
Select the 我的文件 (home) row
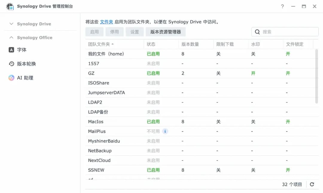[x=200, y=54]
